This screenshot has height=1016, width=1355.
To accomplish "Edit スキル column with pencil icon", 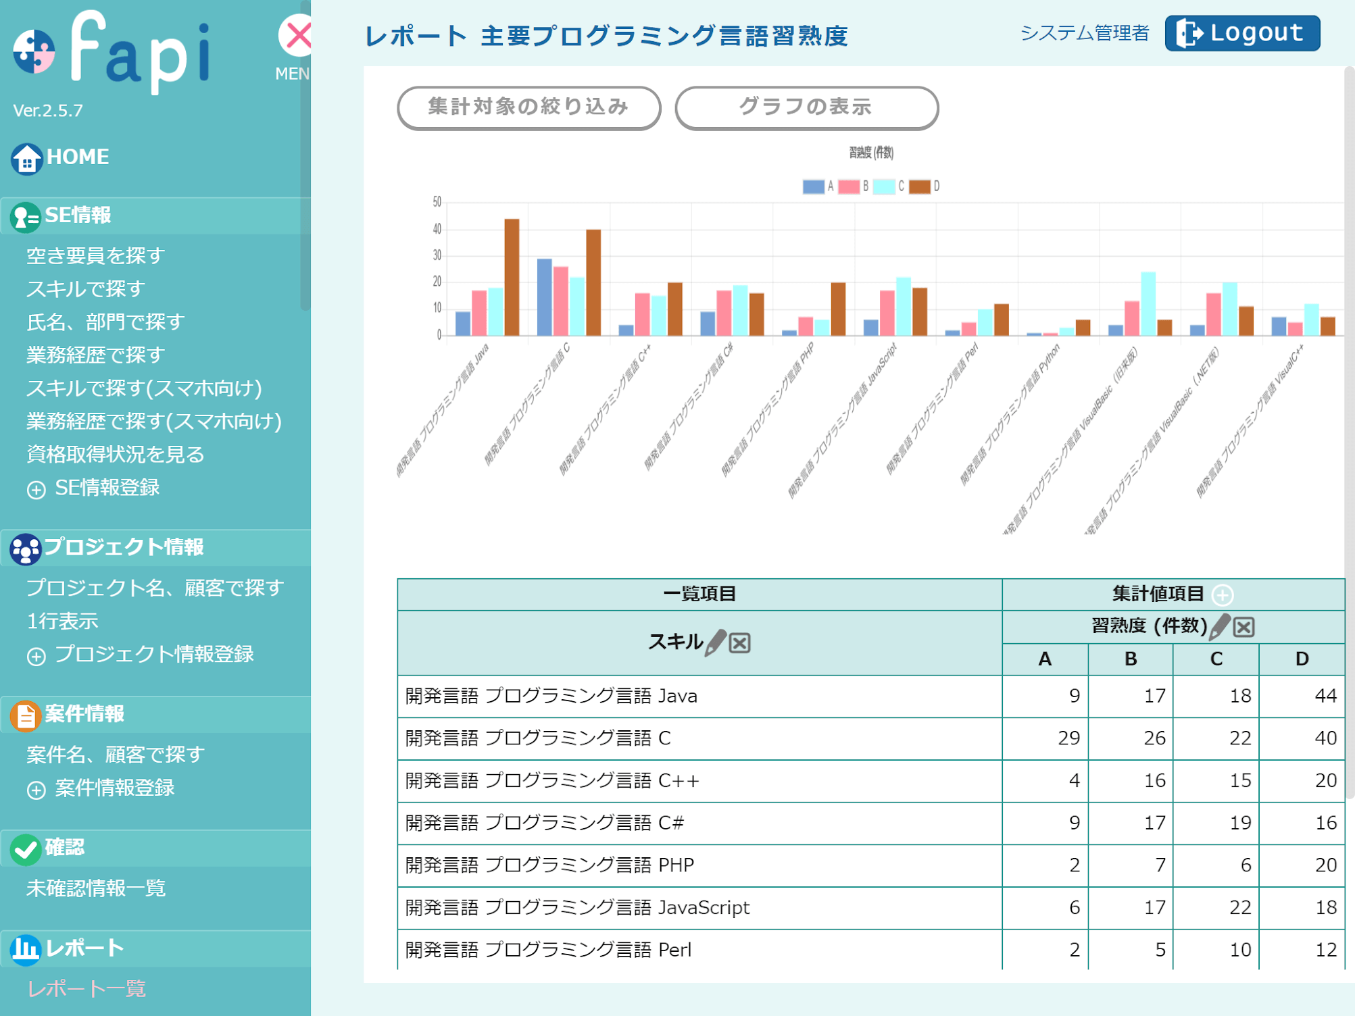I will pyautogui.click(x=715, y=642).
